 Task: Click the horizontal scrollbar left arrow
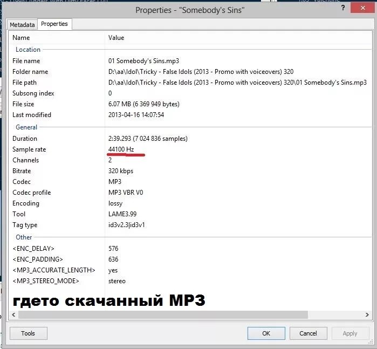point(13,314)
